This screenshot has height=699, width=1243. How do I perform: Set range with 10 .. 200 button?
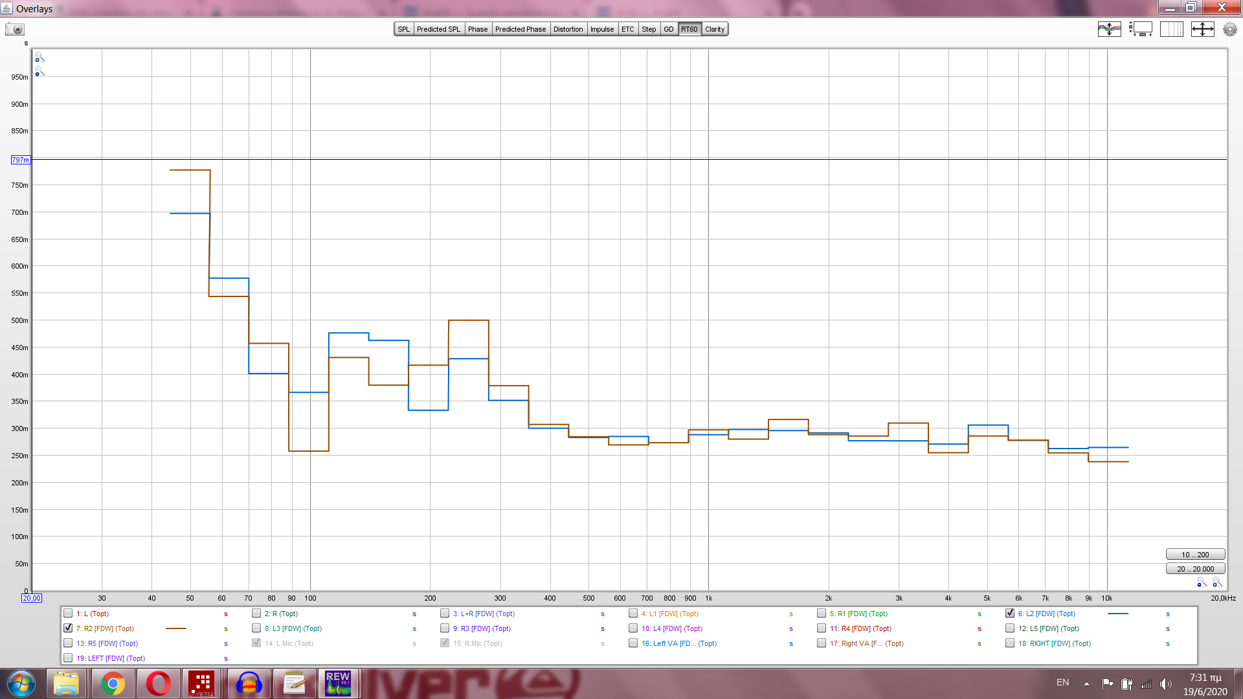(x=1194, y=555)
